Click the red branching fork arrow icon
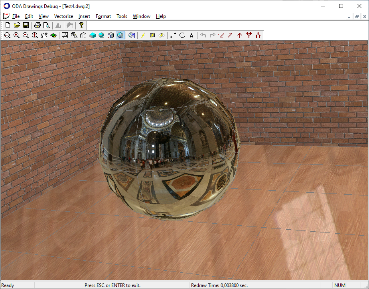The image size is (369, 289). point(249,35)
